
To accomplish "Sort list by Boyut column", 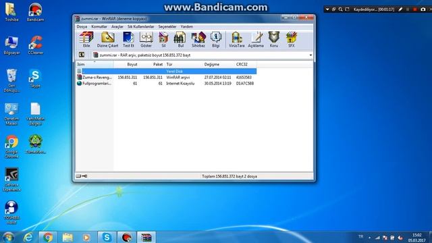I will coord(126,64).
